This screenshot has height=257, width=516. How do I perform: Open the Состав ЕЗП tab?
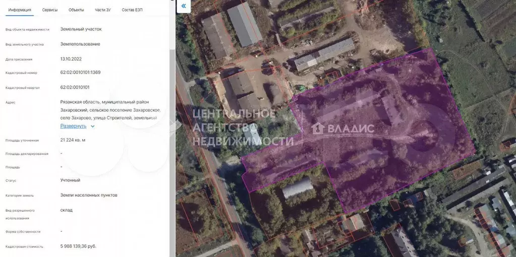coord(132,10)
